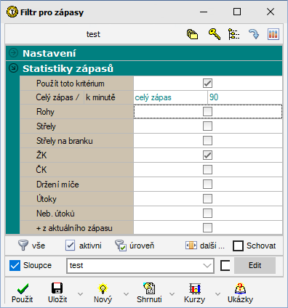Click the Statistiky zápasů header text
Screen dimensions: 288x308
[x=68, y=68]
